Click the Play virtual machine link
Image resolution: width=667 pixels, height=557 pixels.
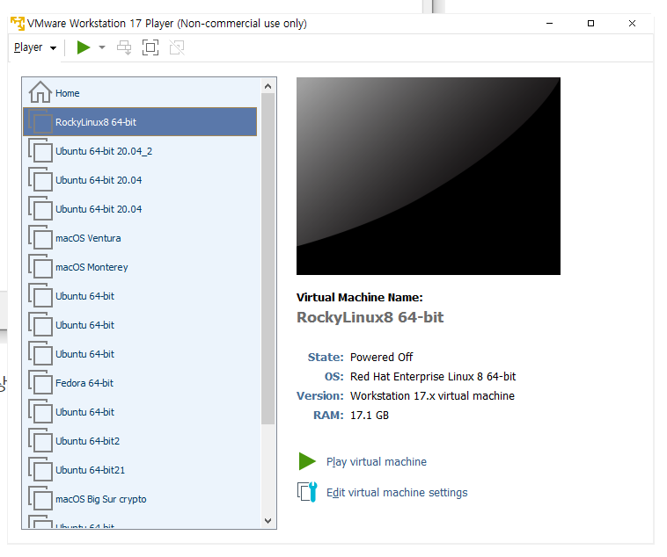[x=377, y=462]
